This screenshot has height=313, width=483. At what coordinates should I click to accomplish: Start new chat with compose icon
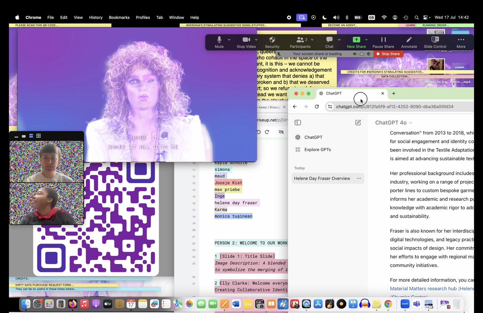point(358,123)
